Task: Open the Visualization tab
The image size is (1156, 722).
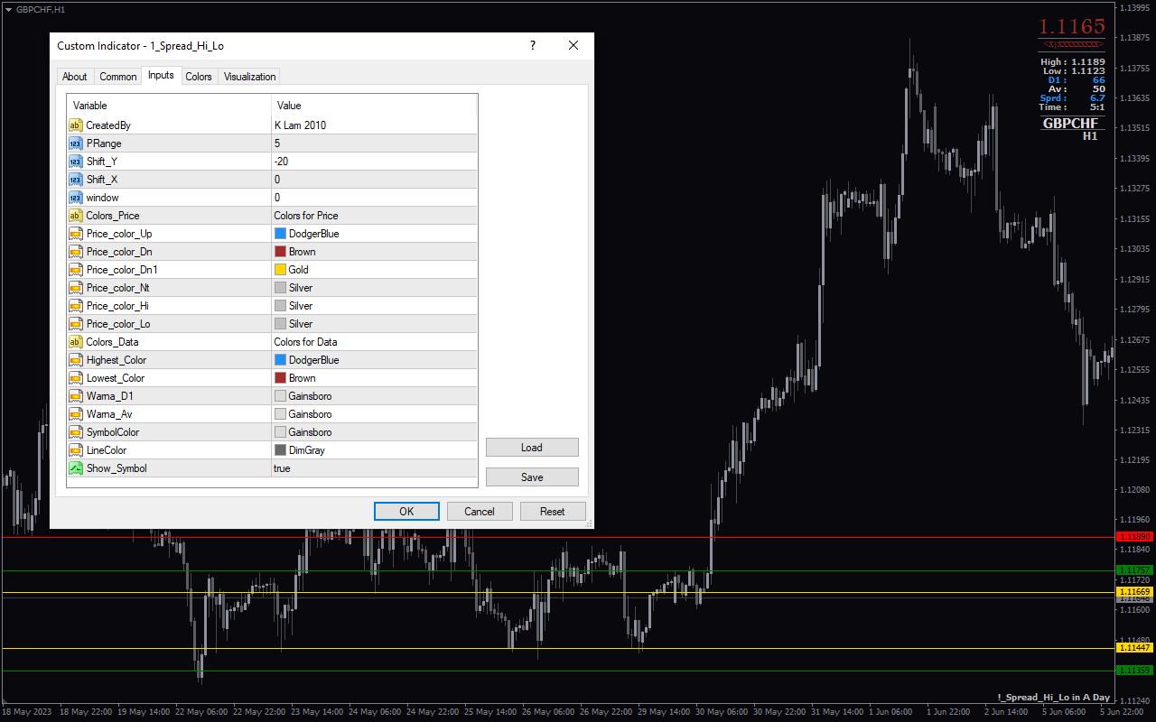Action: [x=249, y=77]
